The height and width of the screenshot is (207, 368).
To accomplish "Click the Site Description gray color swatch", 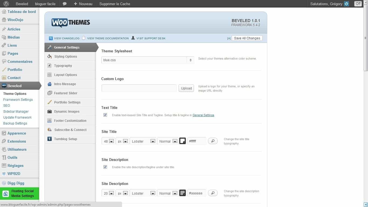I will point(183,193).
